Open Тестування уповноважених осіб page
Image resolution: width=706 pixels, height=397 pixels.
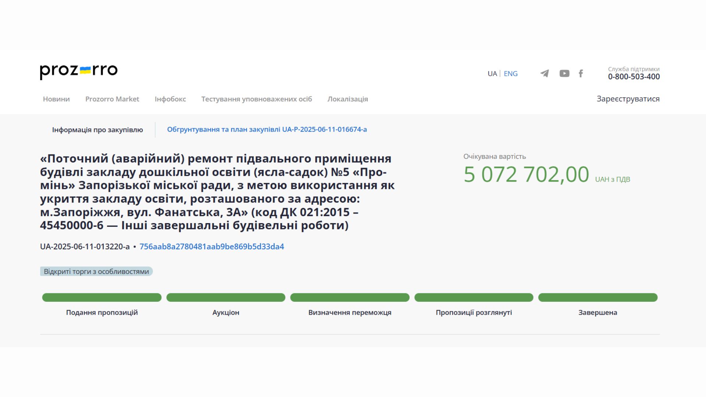click(x=256, y=99)
